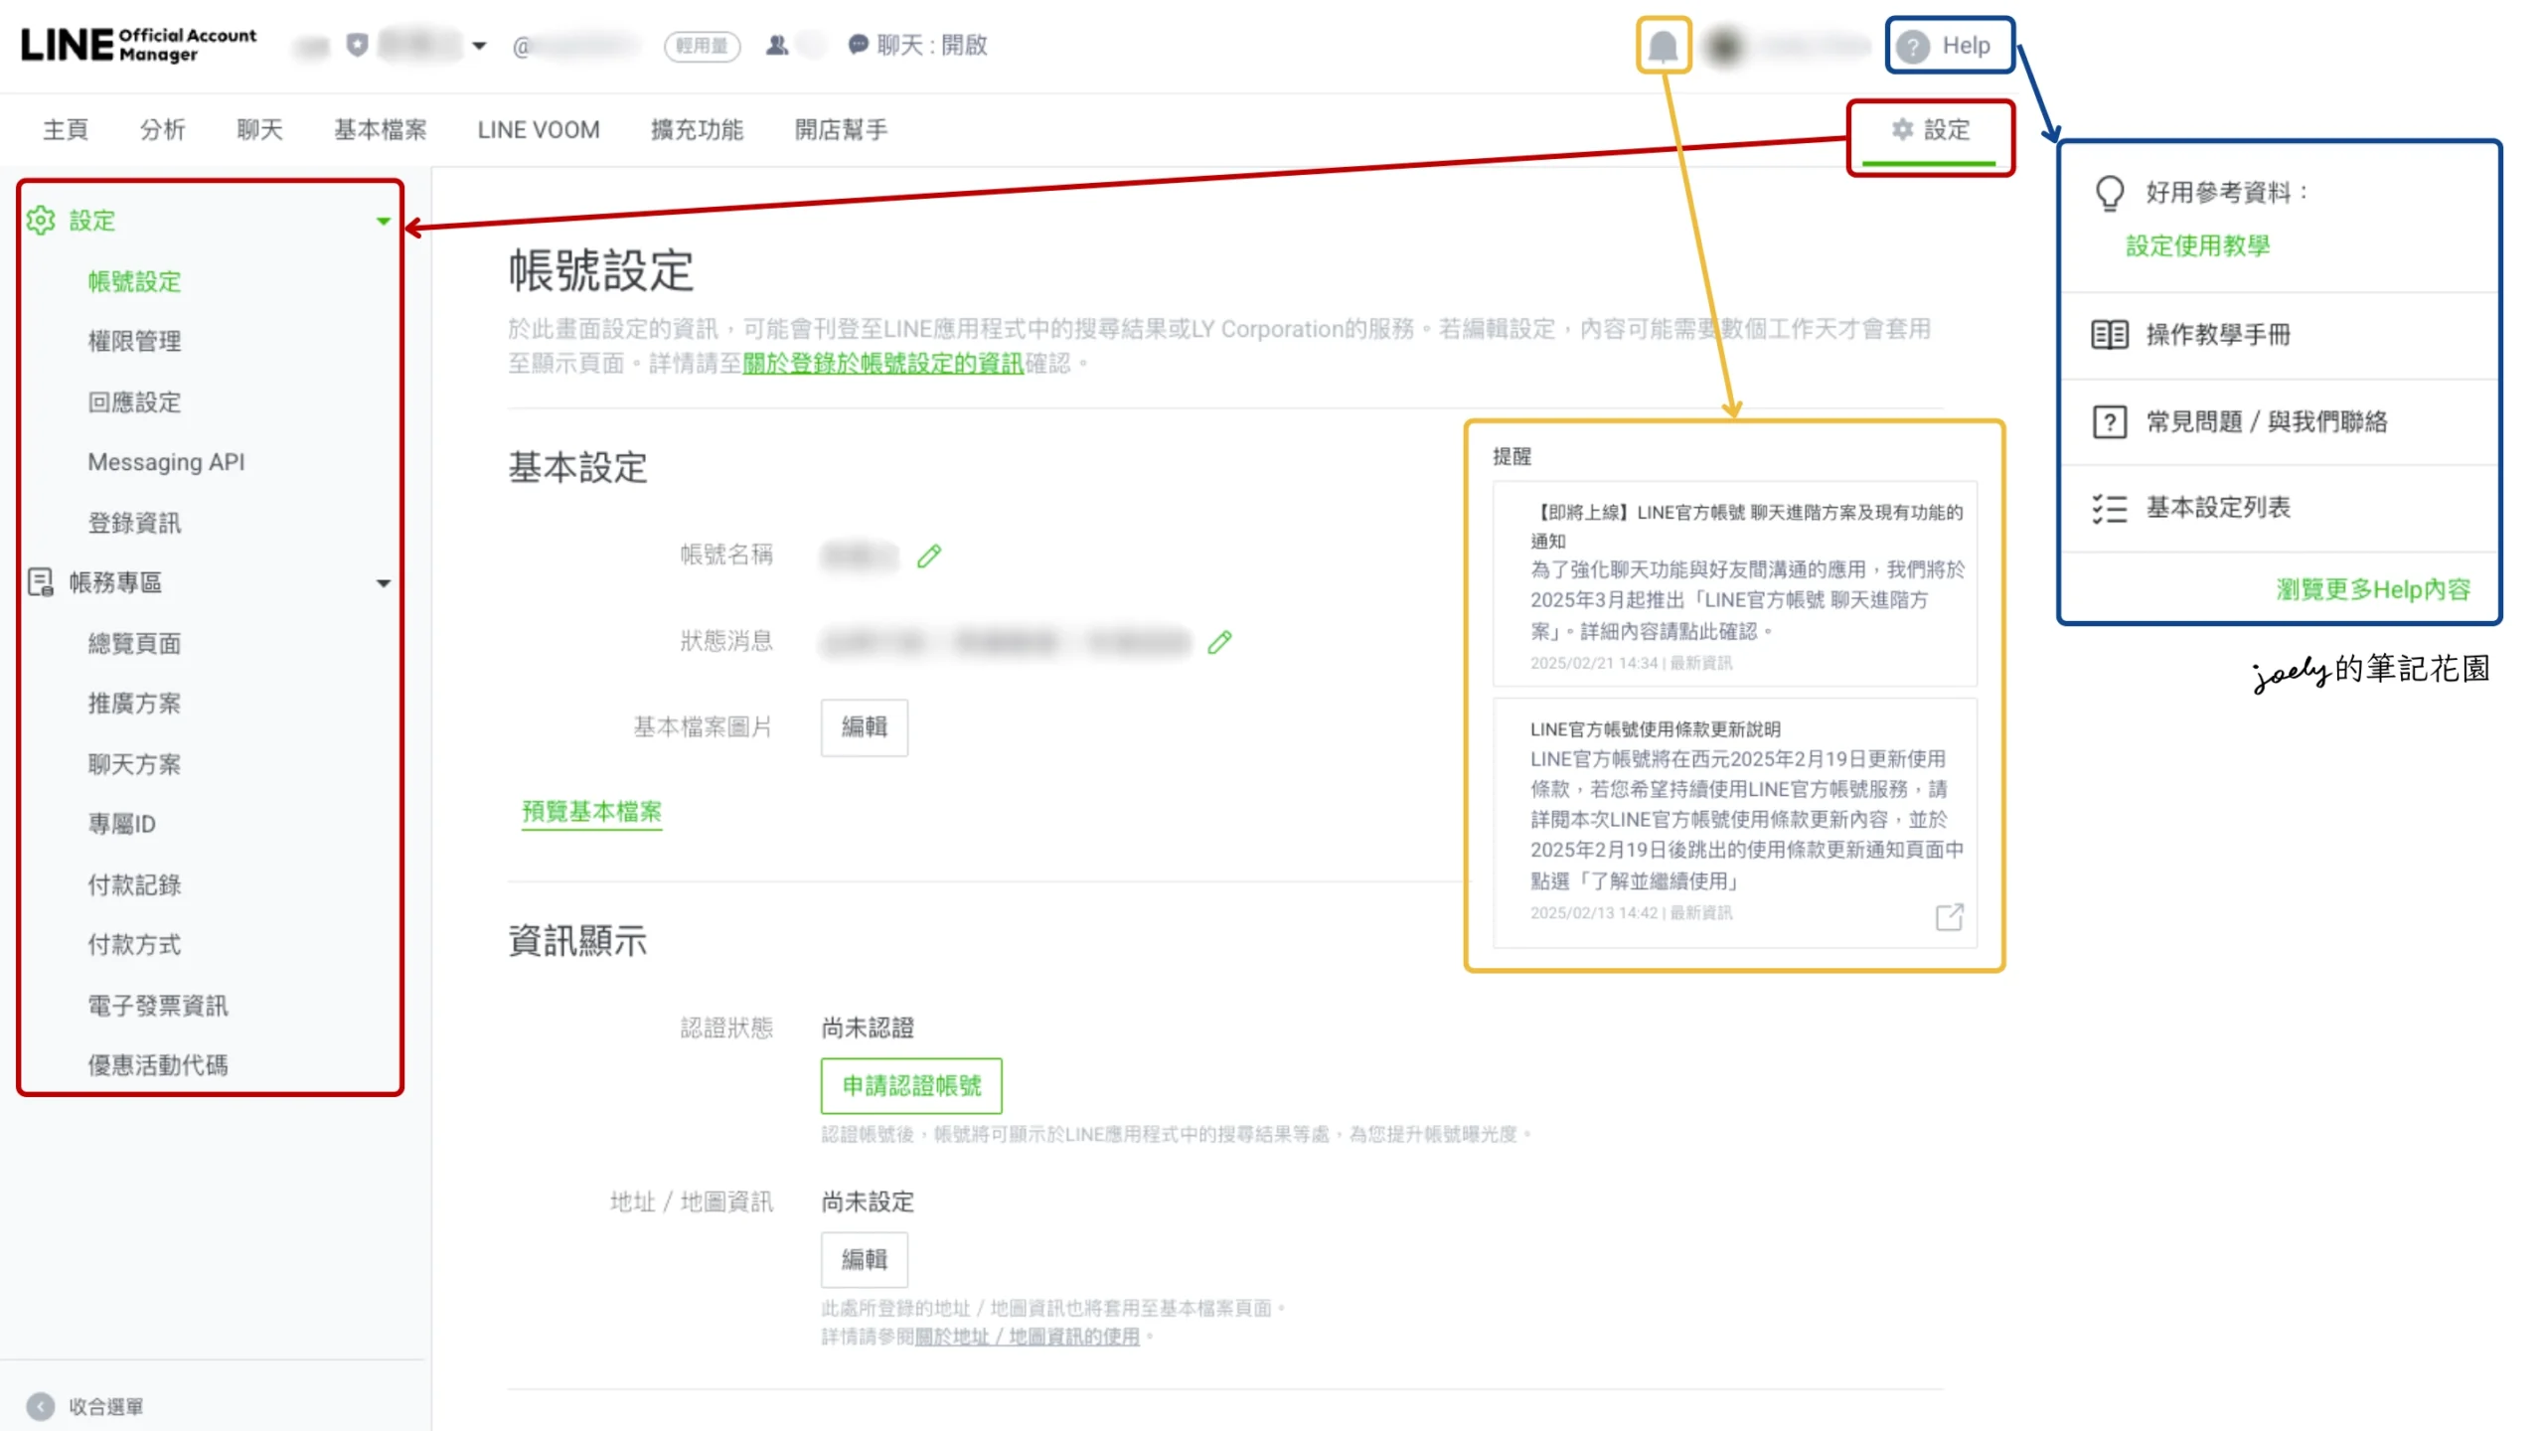2544x1431 pixels.
Task: Collapse the 設定 sidebar section arrow
Action: (383, 222)
